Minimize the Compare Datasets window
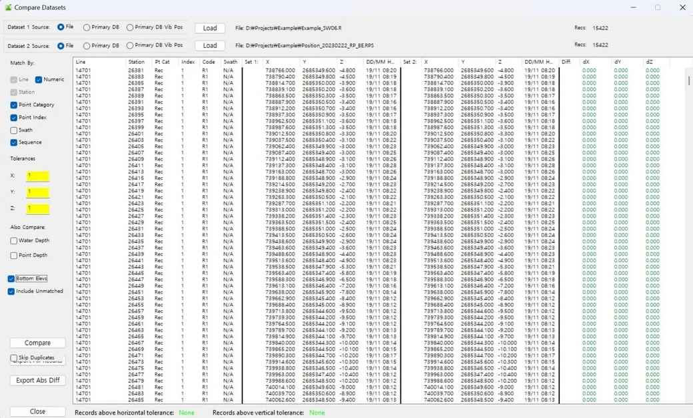Image resolution: width=693 pixels, height=418 pixels. point(634,7)
